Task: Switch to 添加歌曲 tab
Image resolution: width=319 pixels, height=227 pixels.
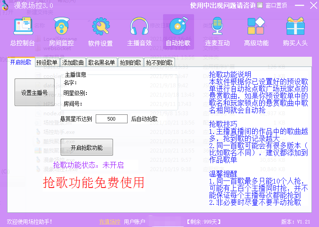Action: 73,63
